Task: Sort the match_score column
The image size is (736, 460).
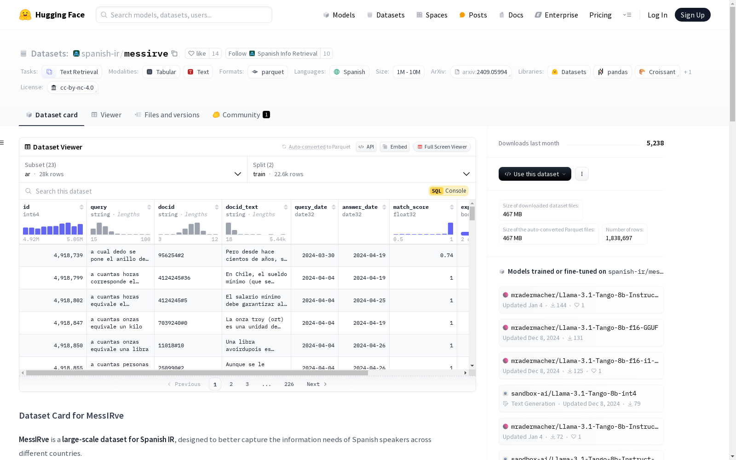Action: [452, 207]
